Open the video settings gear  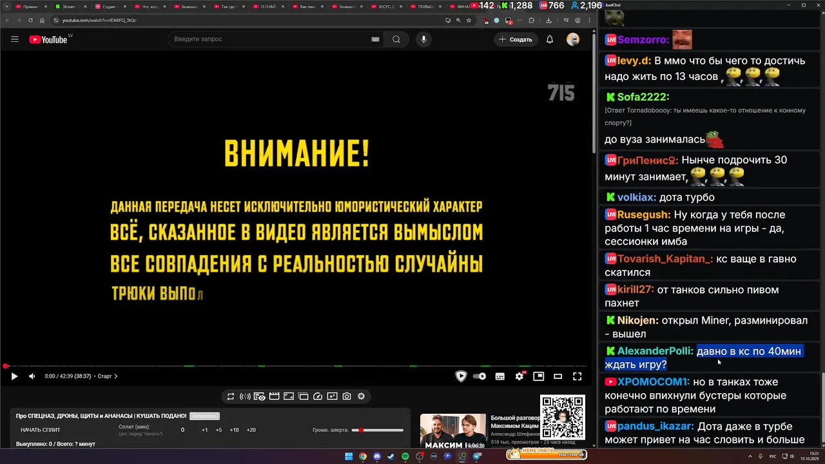pyautogui.click(x=519, y=376)
